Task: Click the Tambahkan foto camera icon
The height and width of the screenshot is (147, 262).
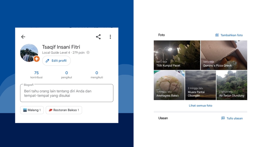Action: [x=217, y=35]
